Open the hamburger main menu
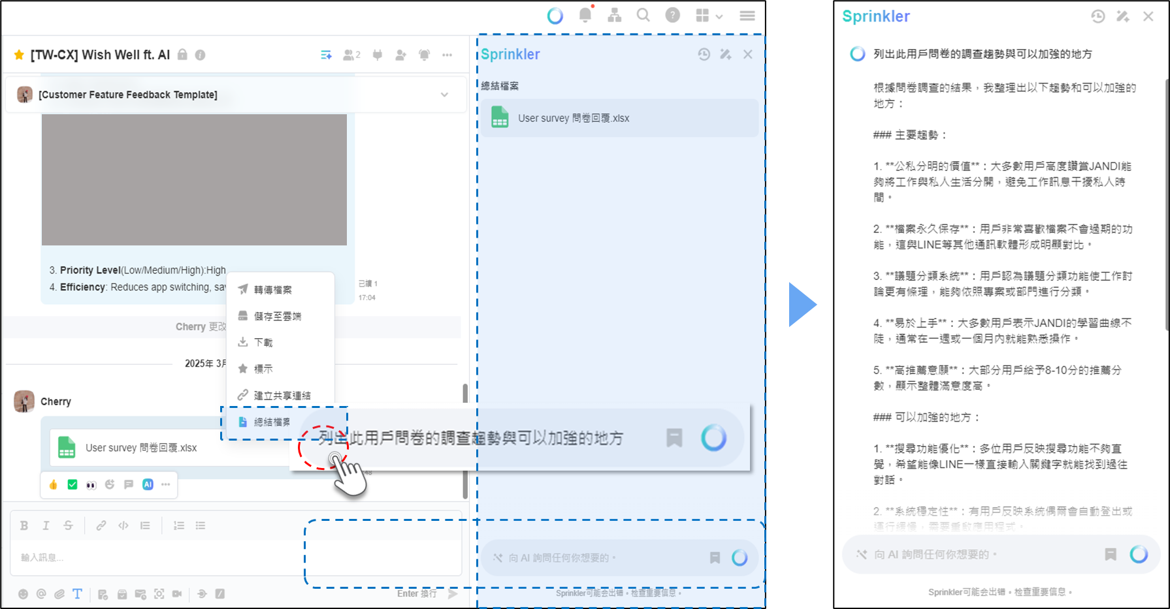1170x609 pixels. 747,16
